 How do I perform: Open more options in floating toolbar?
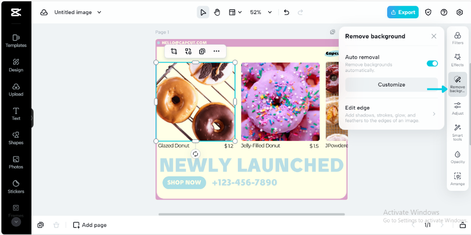tap(217, 51)
